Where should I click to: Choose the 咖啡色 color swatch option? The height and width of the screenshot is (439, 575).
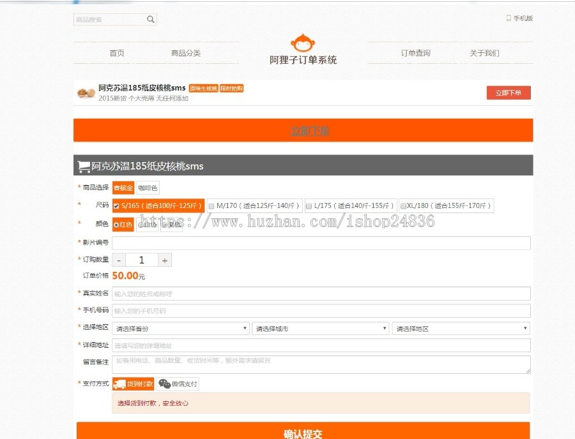point(149,188)
